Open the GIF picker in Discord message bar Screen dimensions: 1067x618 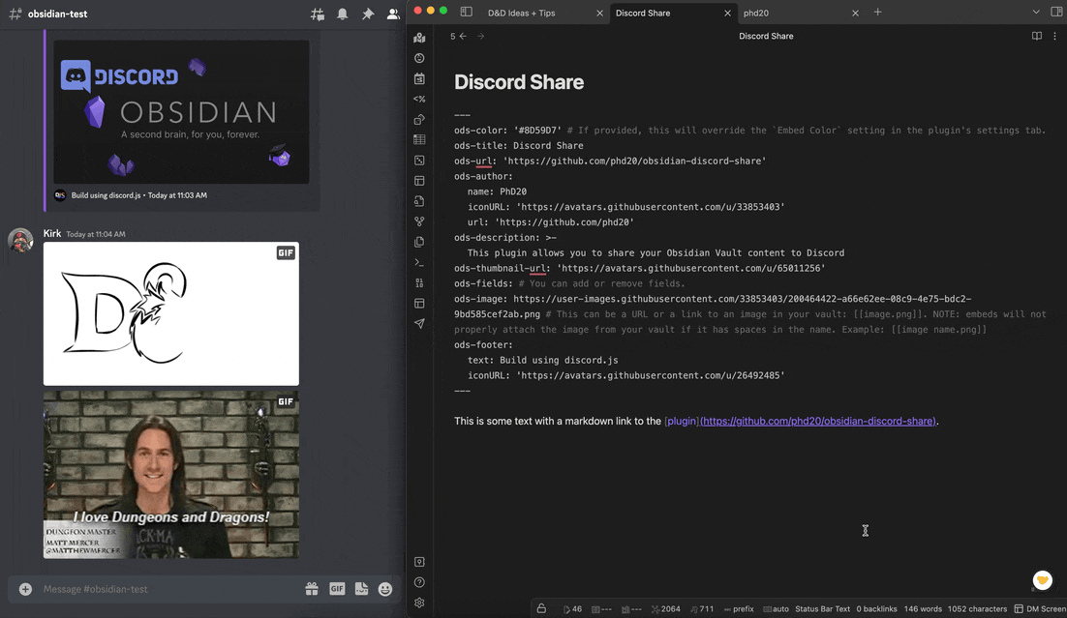coord(336,588)
